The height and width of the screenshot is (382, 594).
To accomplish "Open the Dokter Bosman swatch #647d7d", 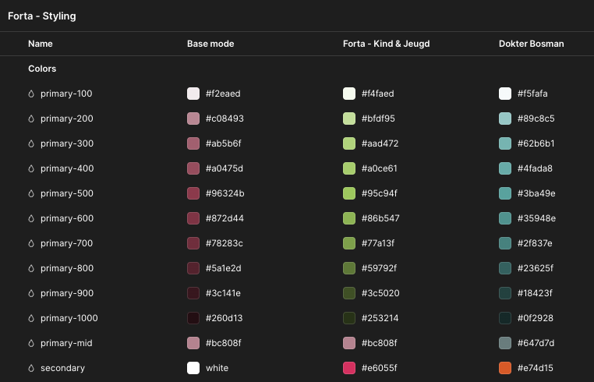I will pyautogui.click(x=505, y=343).
